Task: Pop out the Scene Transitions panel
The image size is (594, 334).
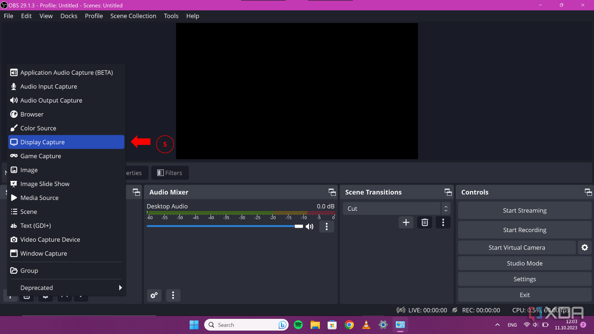Action: 448,192
